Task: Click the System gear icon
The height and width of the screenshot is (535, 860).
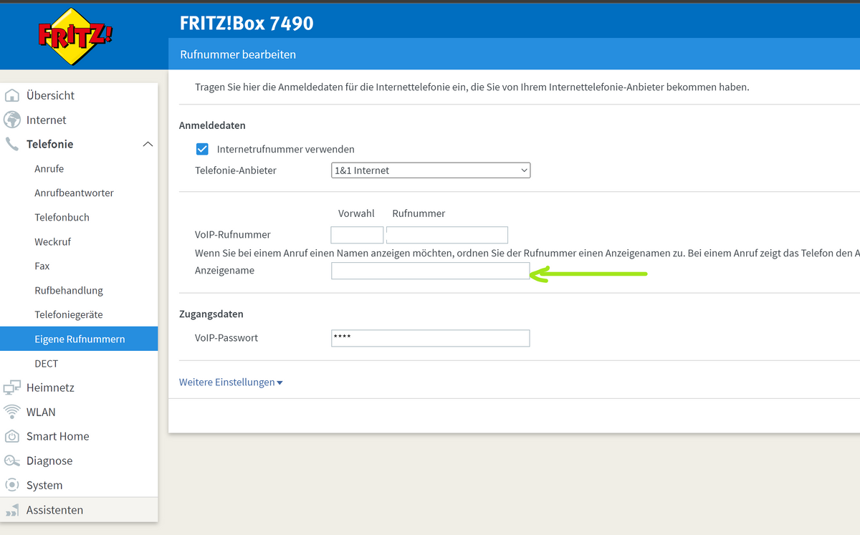Action: coord(12,485)
